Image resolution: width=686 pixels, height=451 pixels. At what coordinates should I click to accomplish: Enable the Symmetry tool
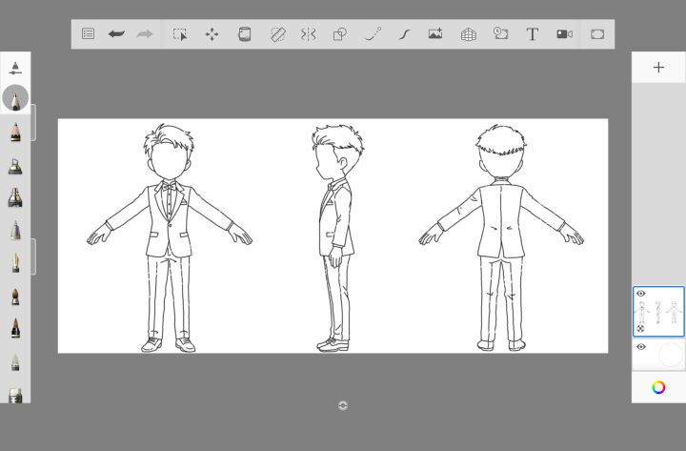(x=309, y=34)
